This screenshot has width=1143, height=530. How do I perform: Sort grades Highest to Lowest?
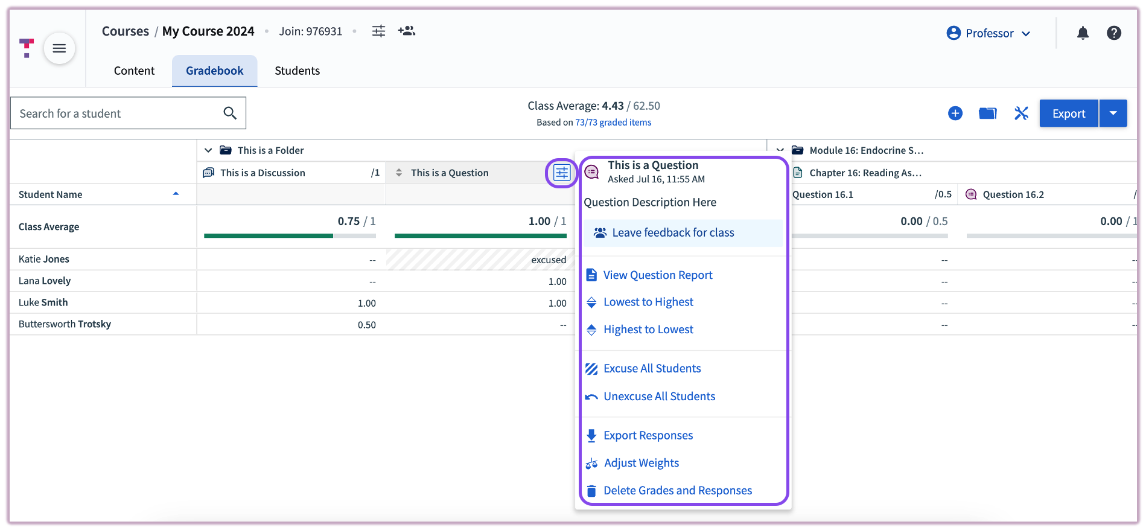[648, 330]
